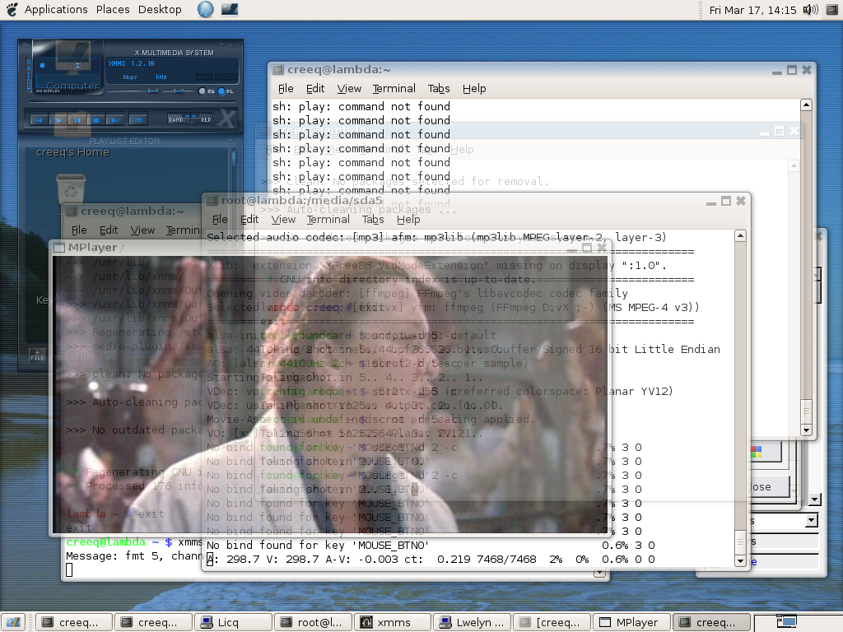
Task: Open Edit menu in root@lambda terminal
Action: (249, 219)
